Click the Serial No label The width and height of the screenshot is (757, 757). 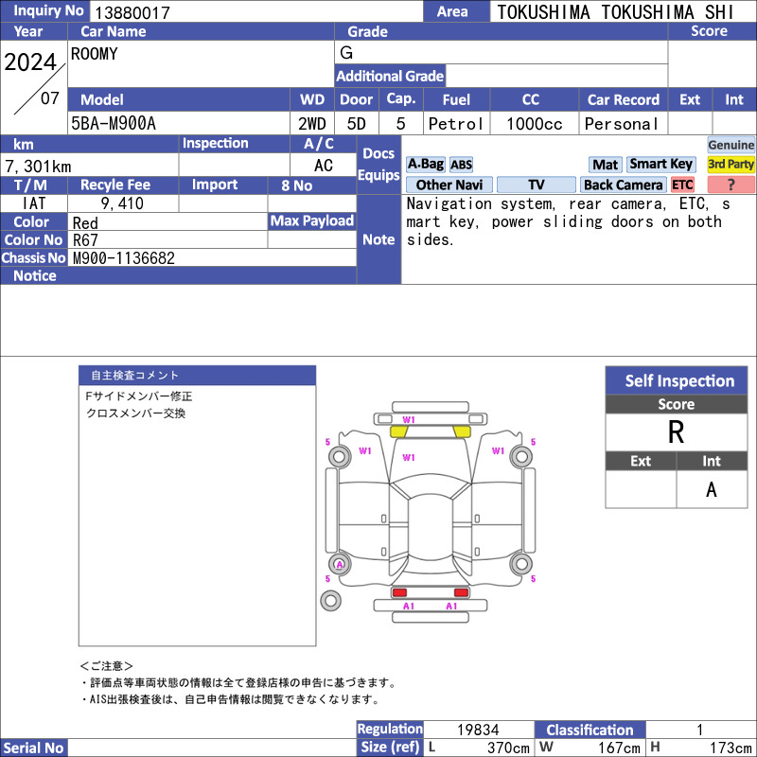tap(34, 748)
